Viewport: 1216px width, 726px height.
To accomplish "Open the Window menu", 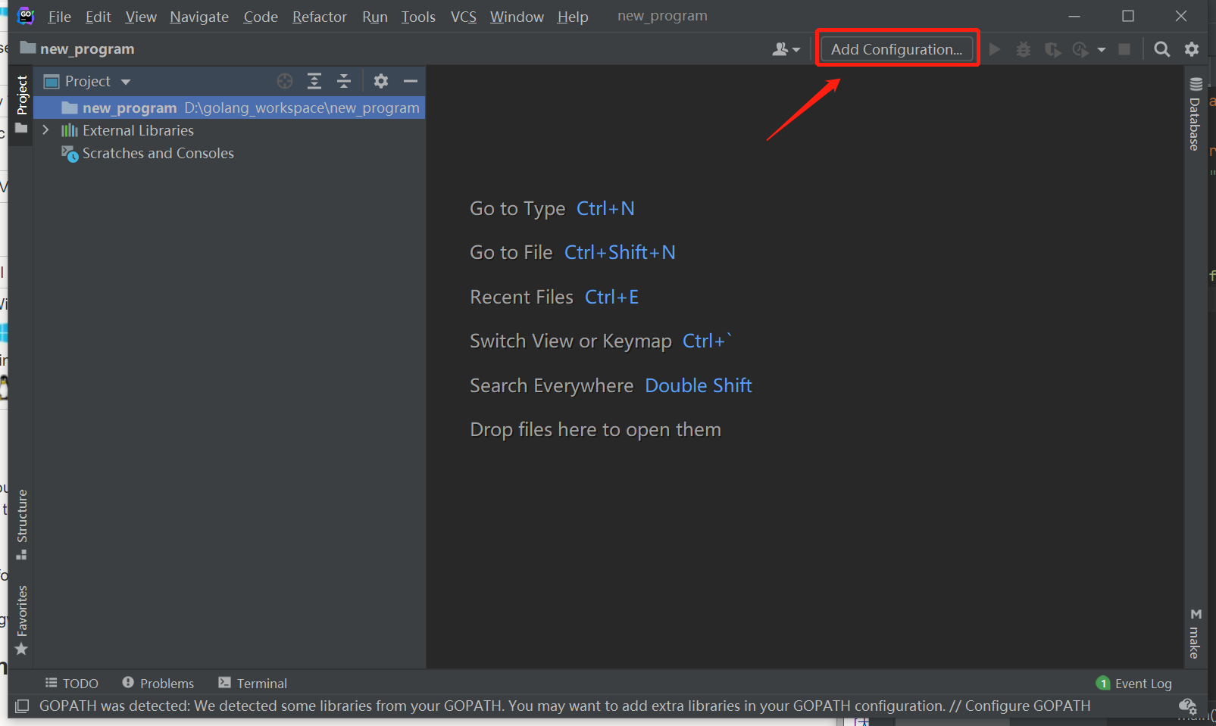I will (517, 17).
